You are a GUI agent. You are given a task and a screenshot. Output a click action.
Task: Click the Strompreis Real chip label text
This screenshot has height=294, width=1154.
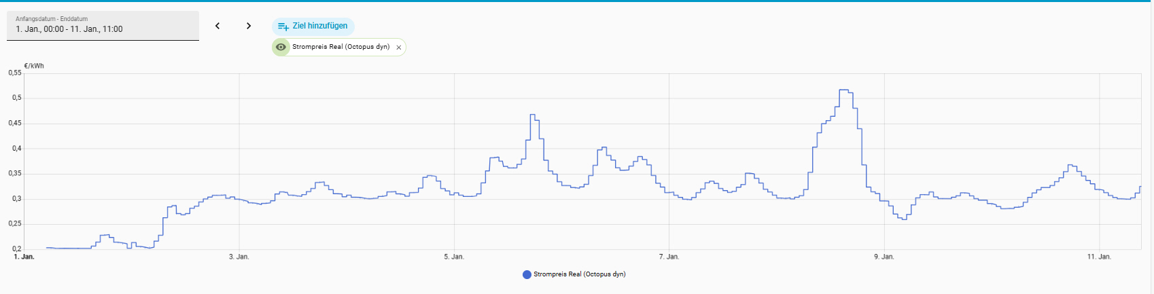340,47
